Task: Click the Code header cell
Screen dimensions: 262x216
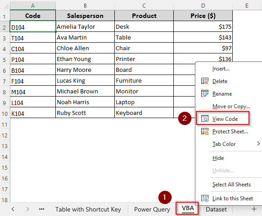Action: (x=33, y=16)
